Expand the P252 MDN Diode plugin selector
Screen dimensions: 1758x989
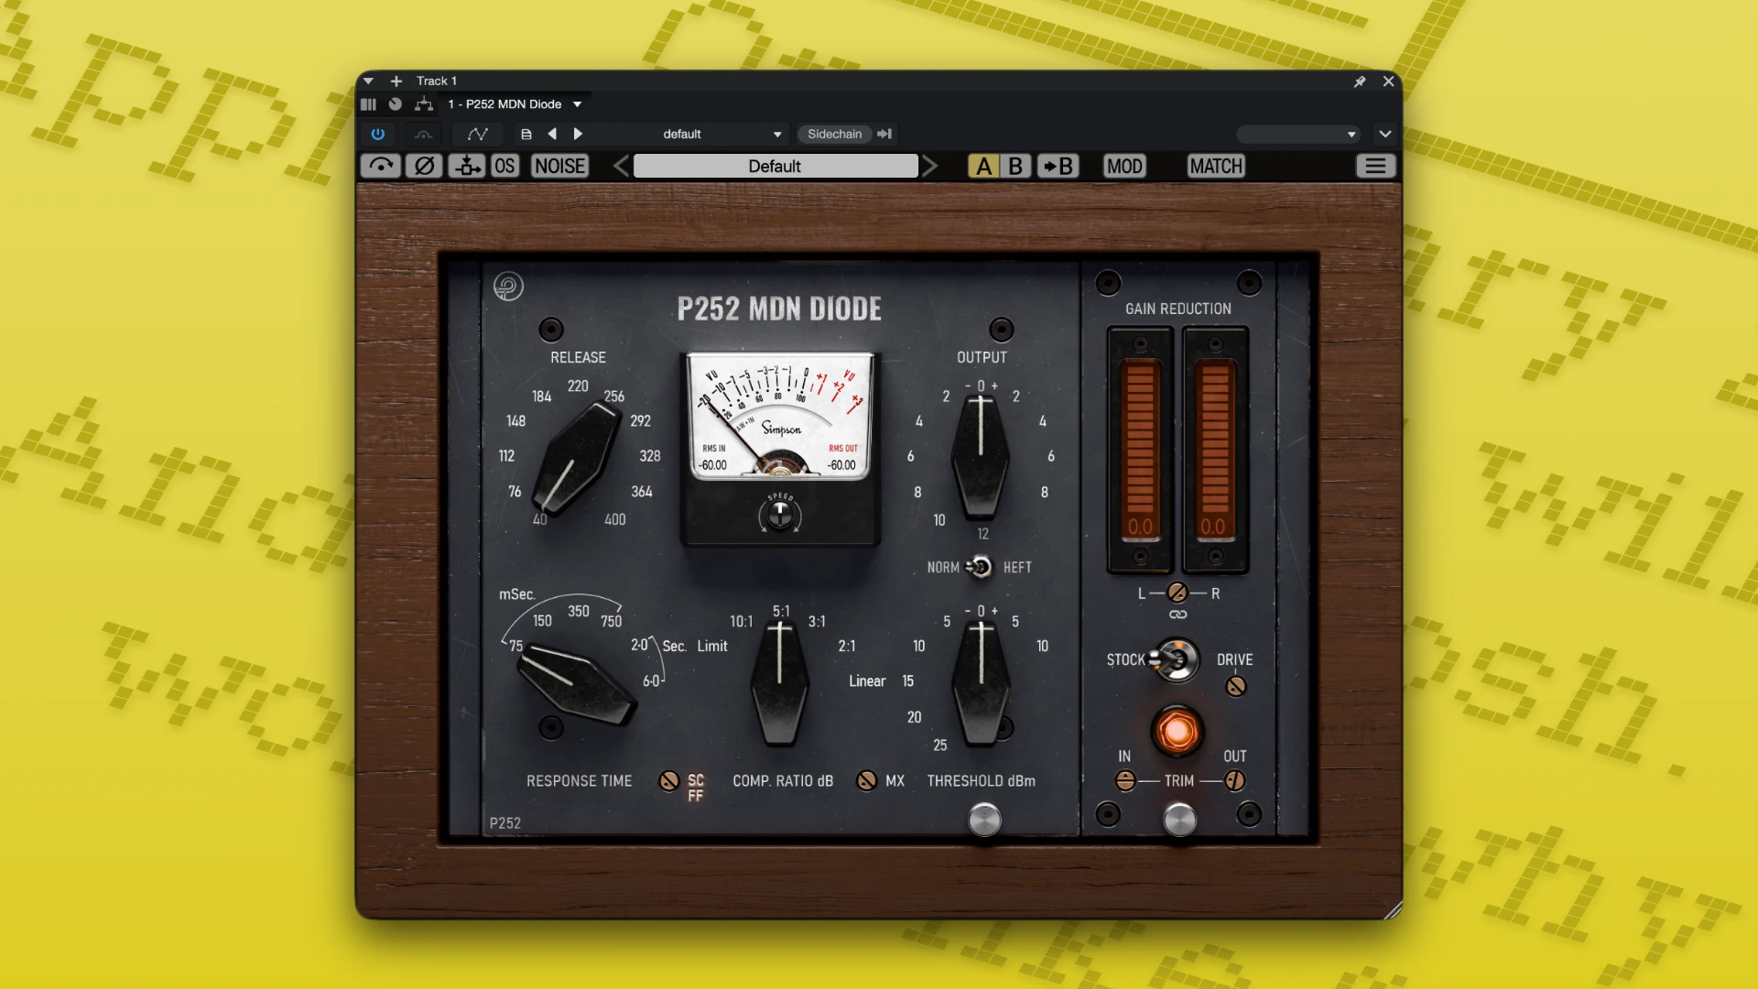coord(515,104)
